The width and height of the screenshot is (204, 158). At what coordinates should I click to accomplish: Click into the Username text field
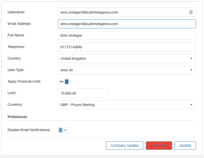pyautogui.click(x=127, y=12)
